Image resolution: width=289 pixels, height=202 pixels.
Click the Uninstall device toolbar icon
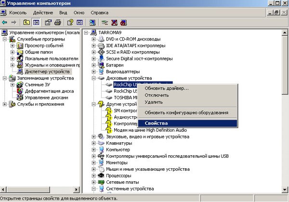pos(115,22)
